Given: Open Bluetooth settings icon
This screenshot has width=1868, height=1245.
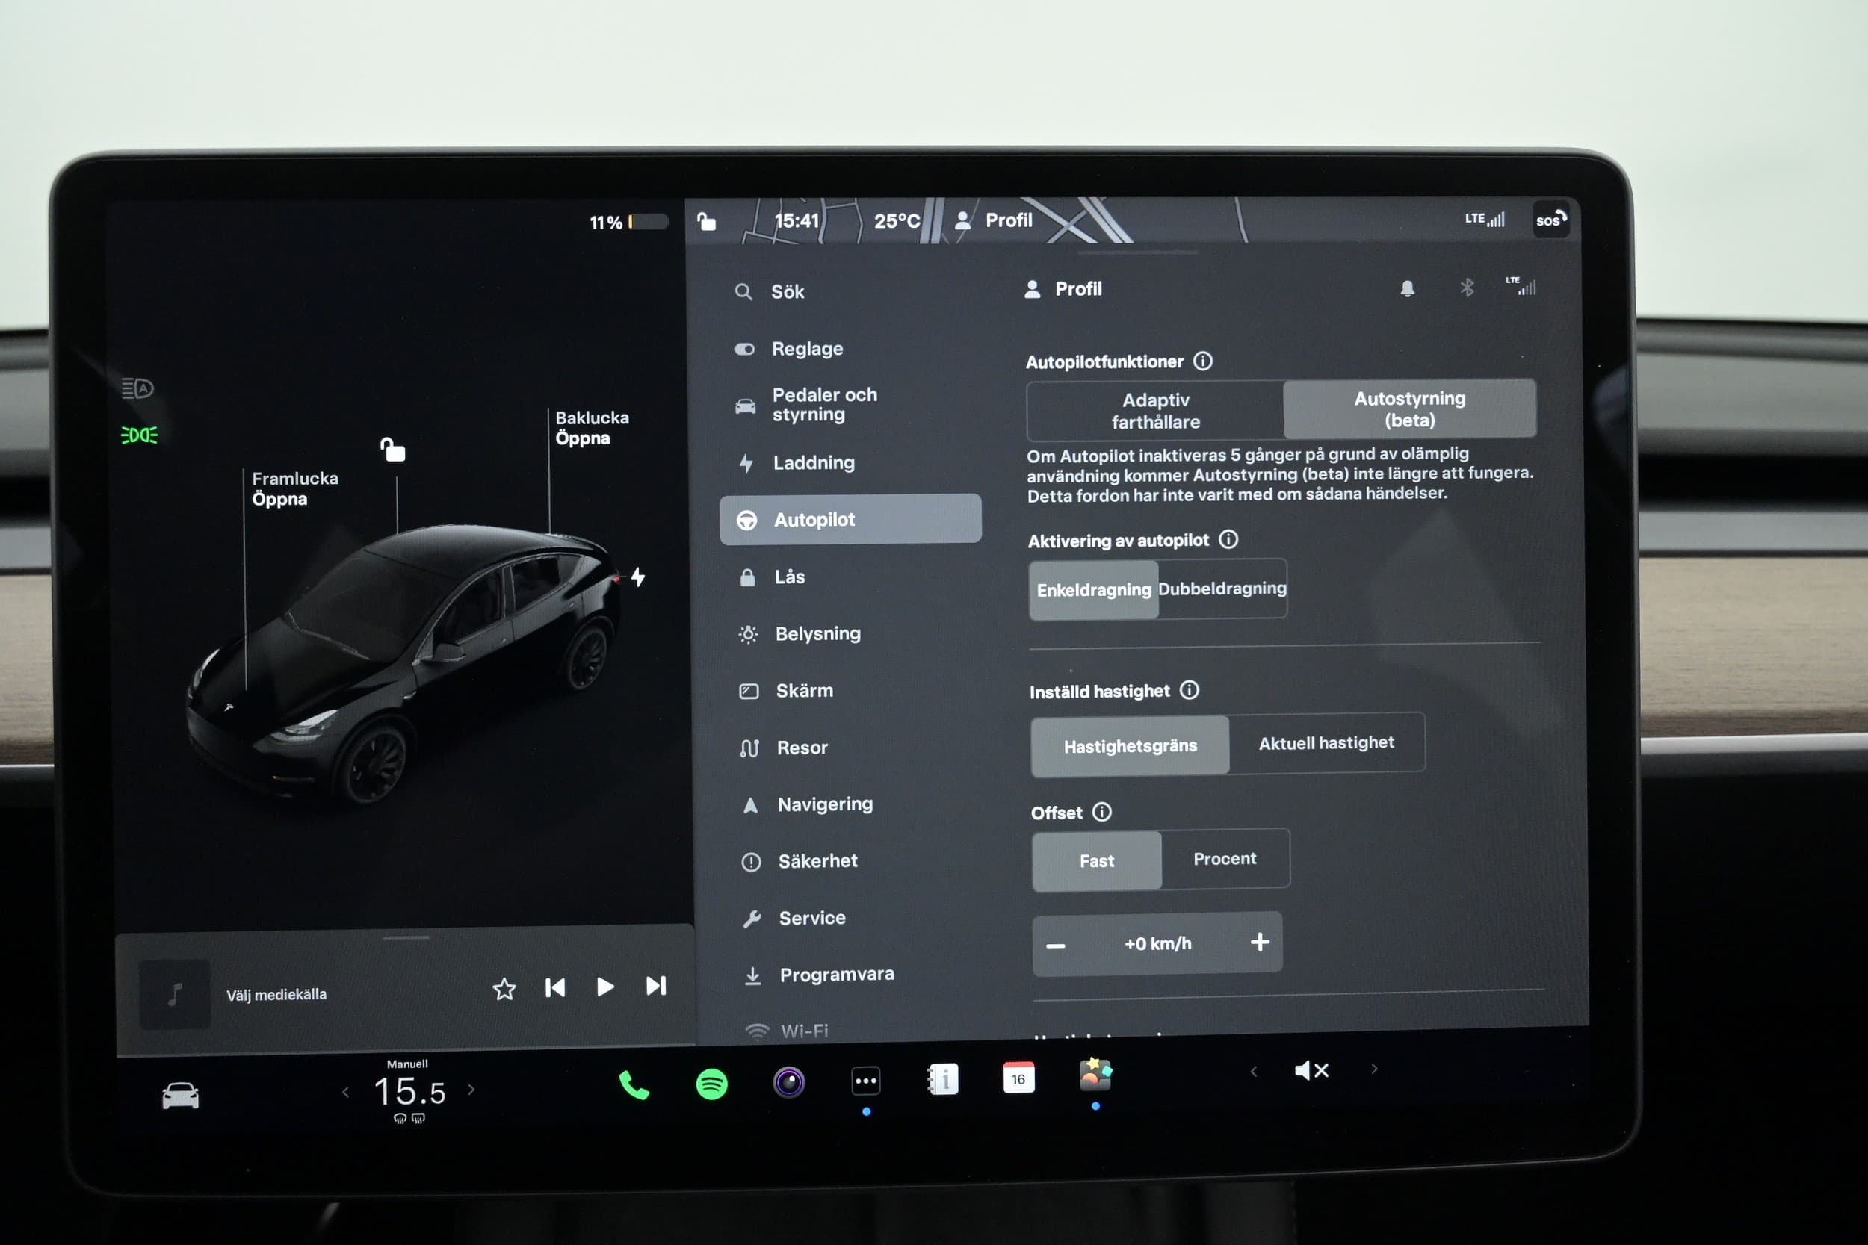Looking at the screenshot, I should (x=1467, y=288).
